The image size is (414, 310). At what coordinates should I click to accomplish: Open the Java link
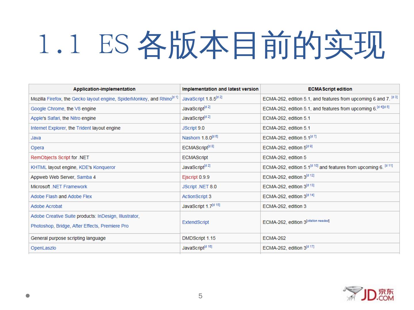pyautogui.click(x=36, y=138)
